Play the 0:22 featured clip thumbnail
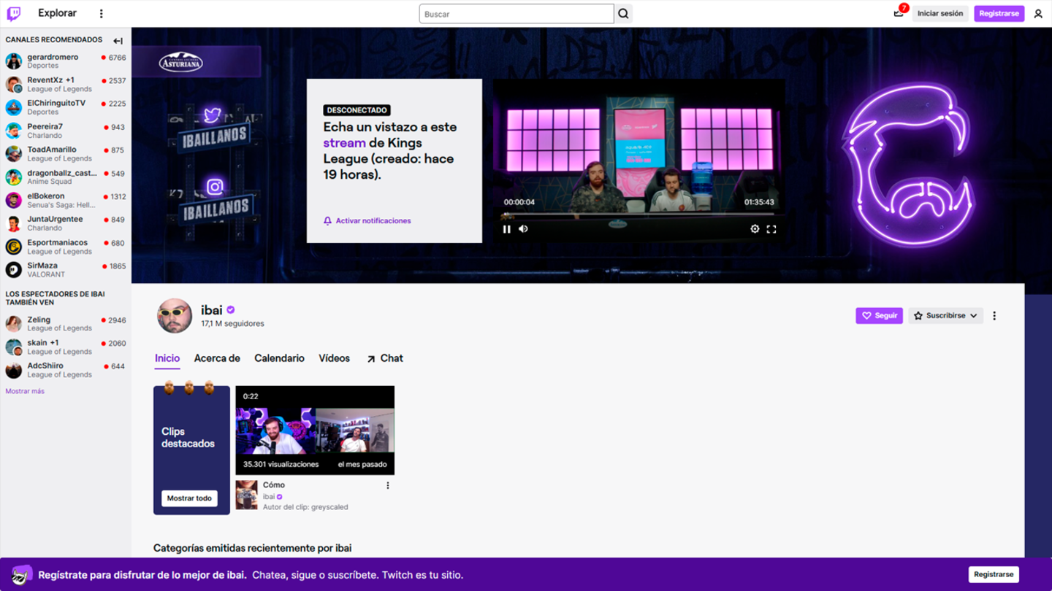The width and height of the screenshot is (1052, 591). click(315, 430)
